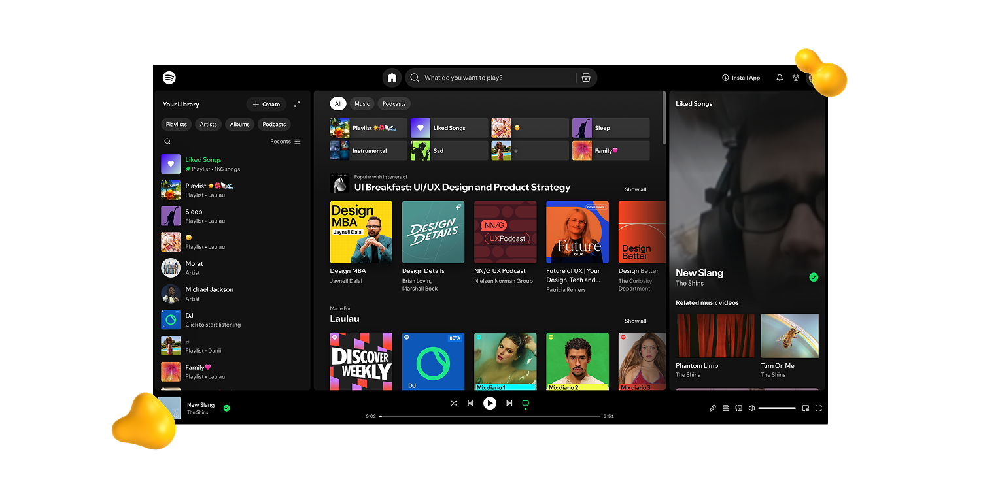The width and height of the screenshot is (981, 490).
Task: Click the DJ icon in library list
Action: [171, 319]
